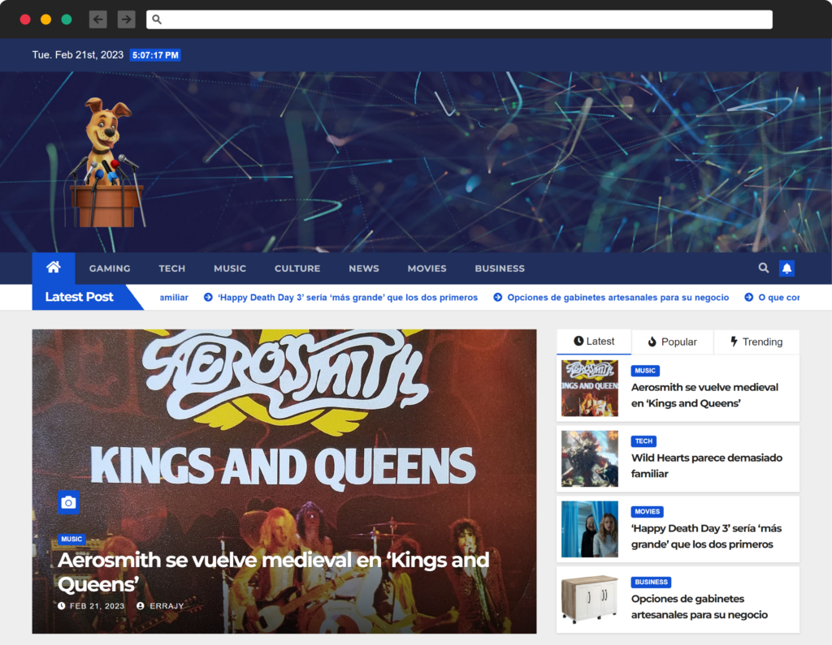Open the Movies menu item

[x=427, y=269]
